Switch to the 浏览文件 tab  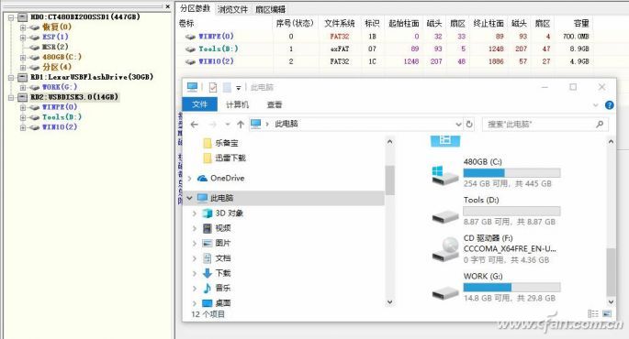tap(232, 9)
